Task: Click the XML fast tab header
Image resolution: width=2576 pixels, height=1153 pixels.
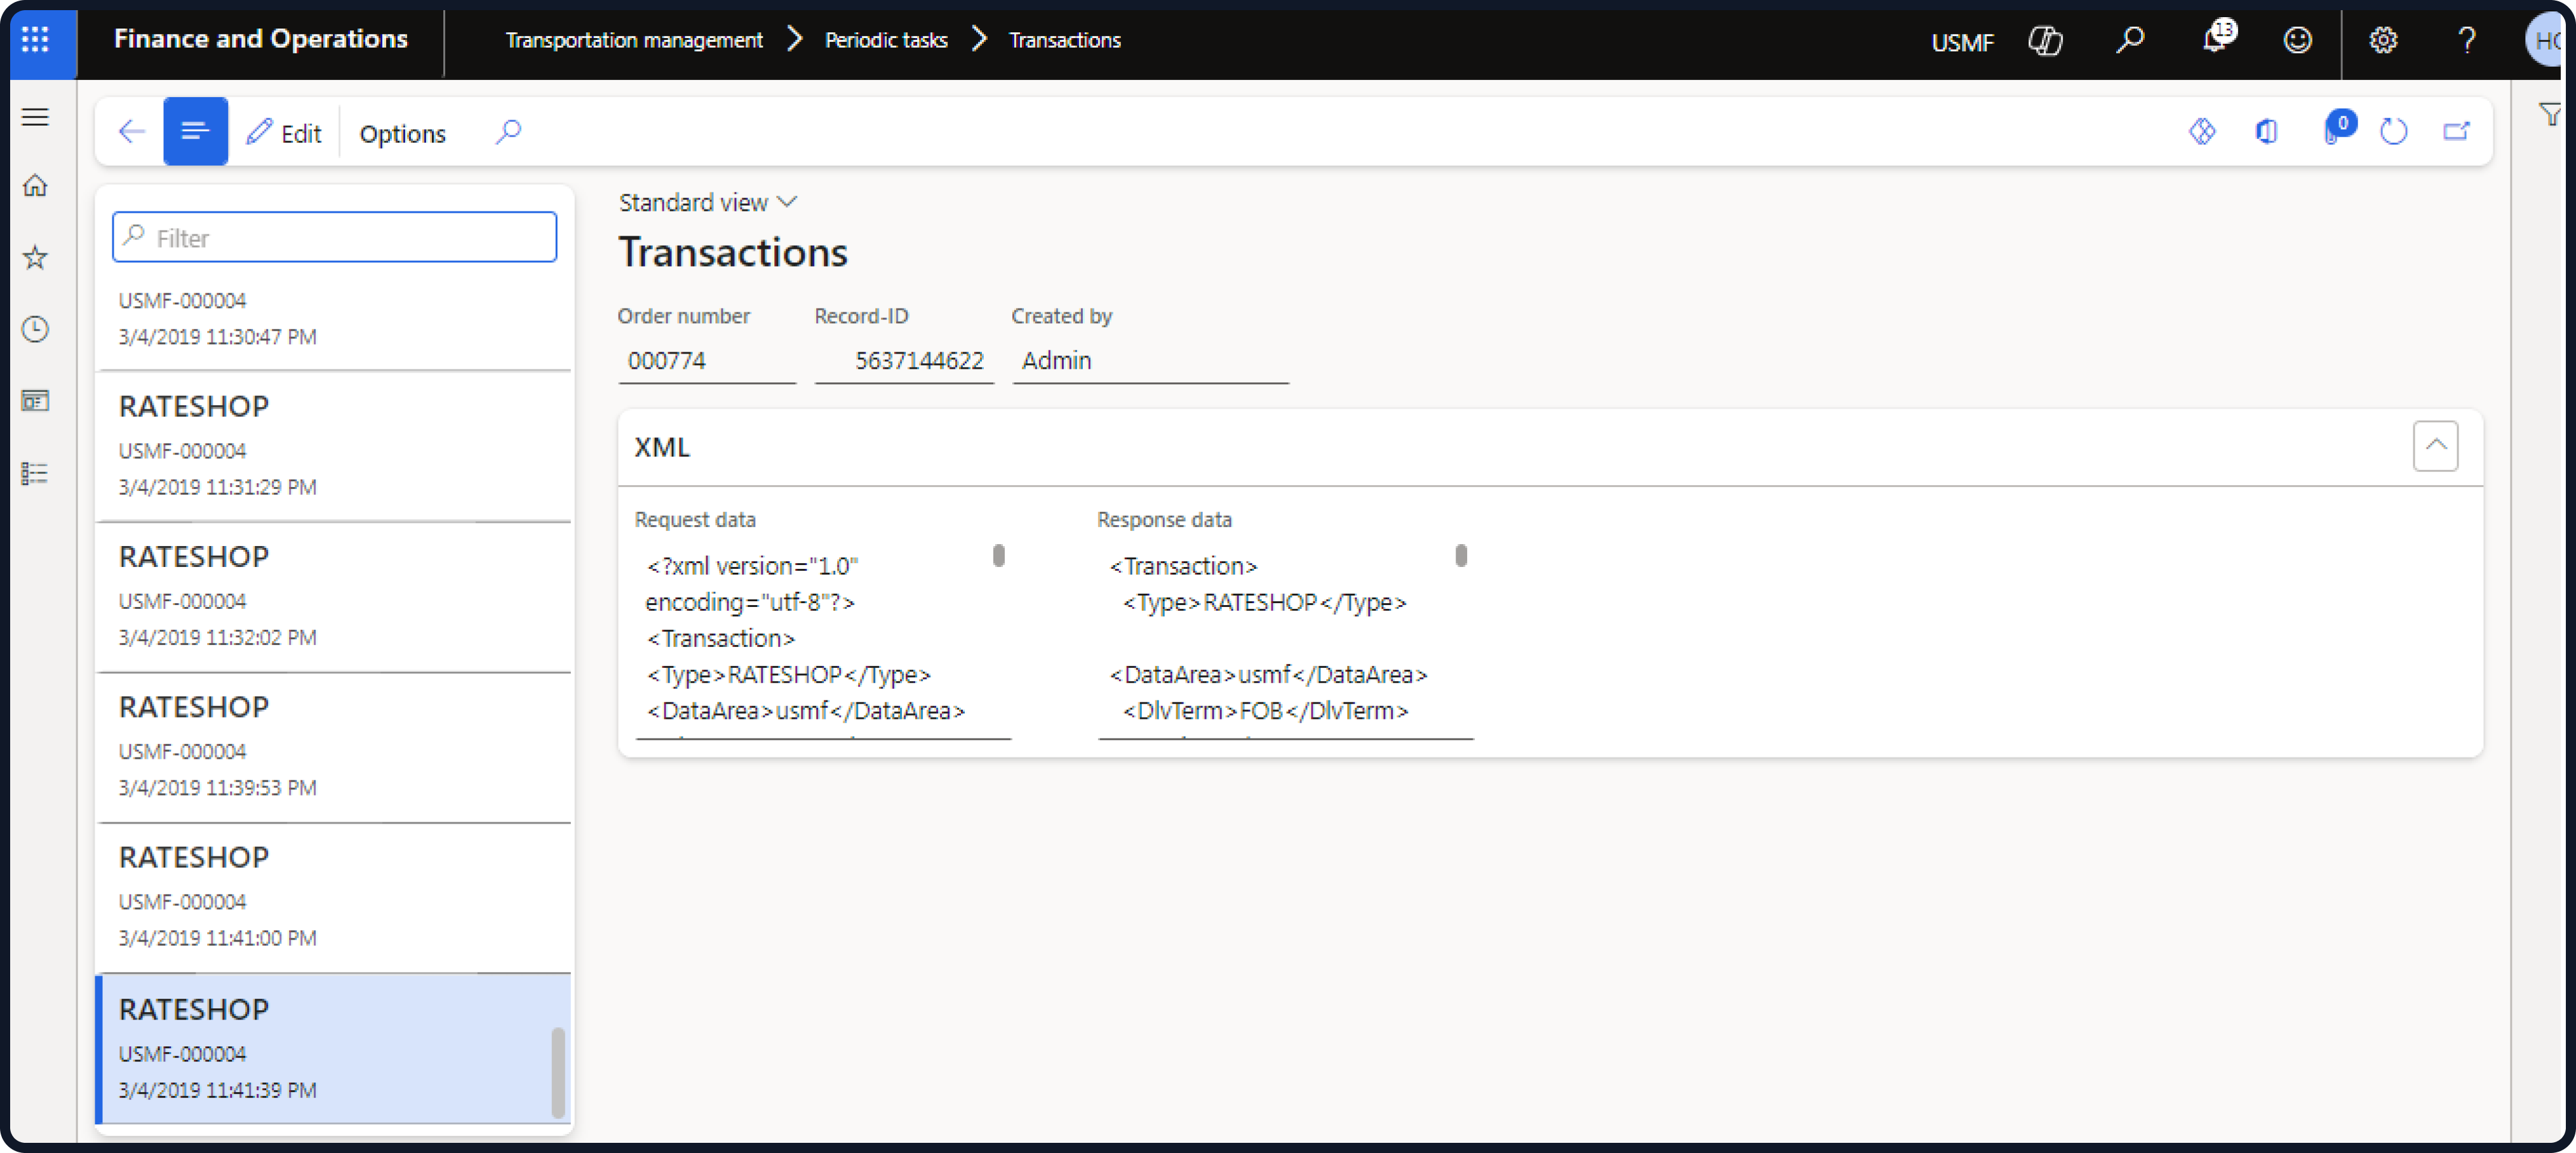Action: point(1550,447)
